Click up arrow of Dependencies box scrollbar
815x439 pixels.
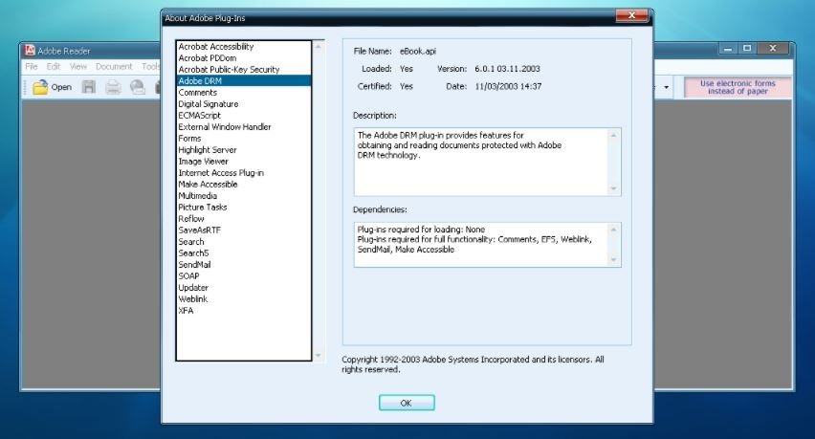[x=613, y=230]
